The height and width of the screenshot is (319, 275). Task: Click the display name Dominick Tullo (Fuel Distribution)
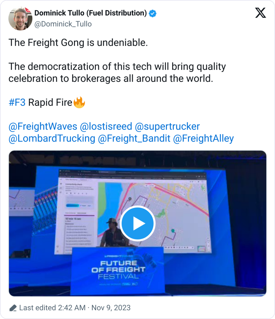(90, 13)
